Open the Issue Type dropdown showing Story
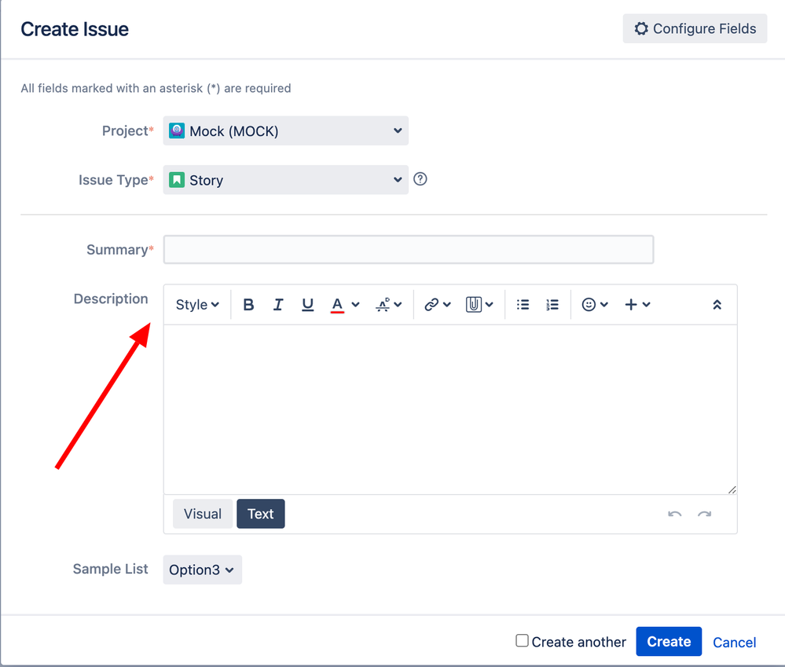The image size is (785, 667). [x=286, y=180]
